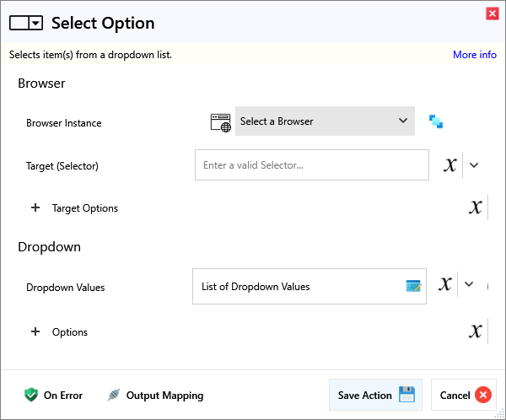Viewport: 506px width, 420px height.
Task: Click the variable icon in Target Options row
Action: [476, 207]
